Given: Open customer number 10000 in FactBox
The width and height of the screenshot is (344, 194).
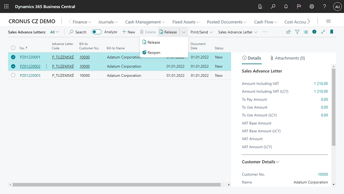Looking at the screenshot, I should point(323,174).
